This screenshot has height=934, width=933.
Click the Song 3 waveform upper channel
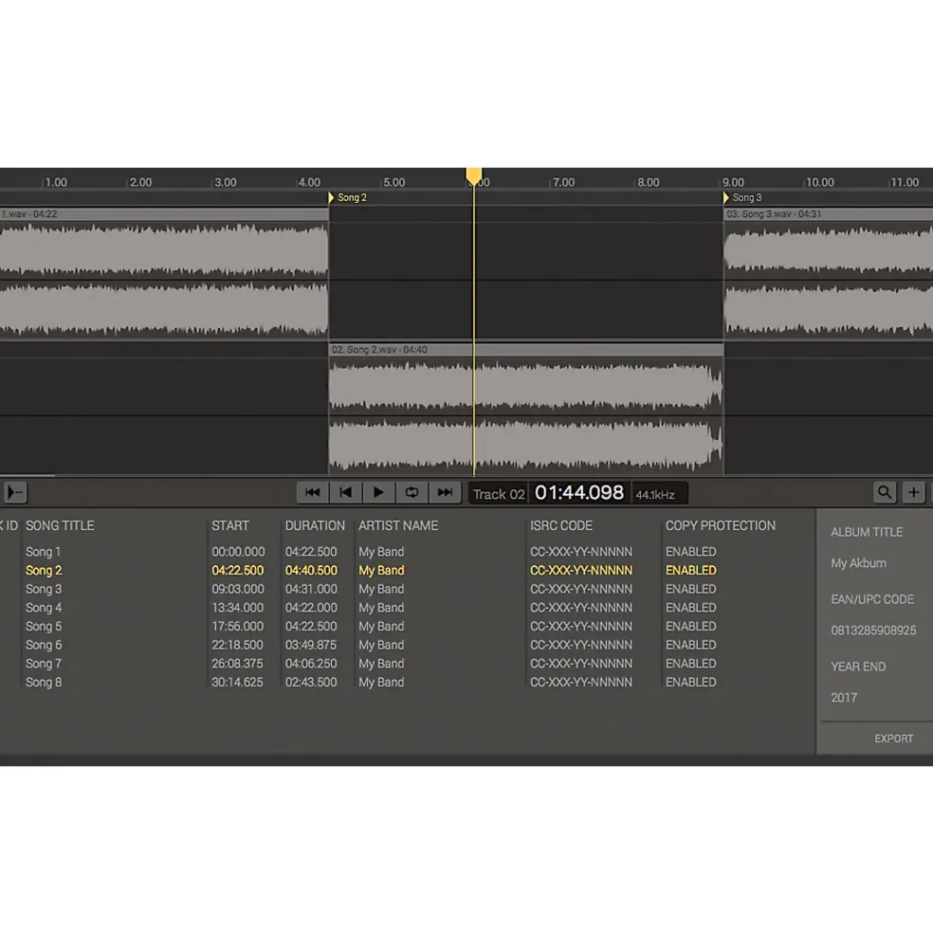click(x=828, y=250)
